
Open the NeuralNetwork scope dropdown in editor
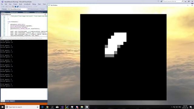[23, 14]
